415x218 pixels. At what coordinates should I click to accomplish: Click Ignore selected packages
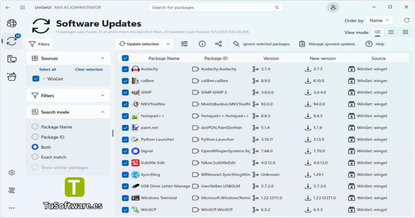(x=261, y=44)
